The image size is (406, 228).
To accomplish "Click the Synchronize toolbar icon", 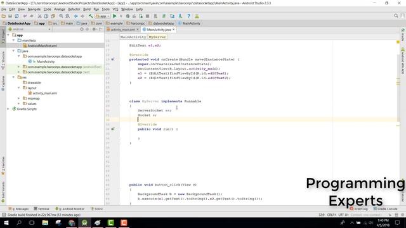I will (17, 16).
